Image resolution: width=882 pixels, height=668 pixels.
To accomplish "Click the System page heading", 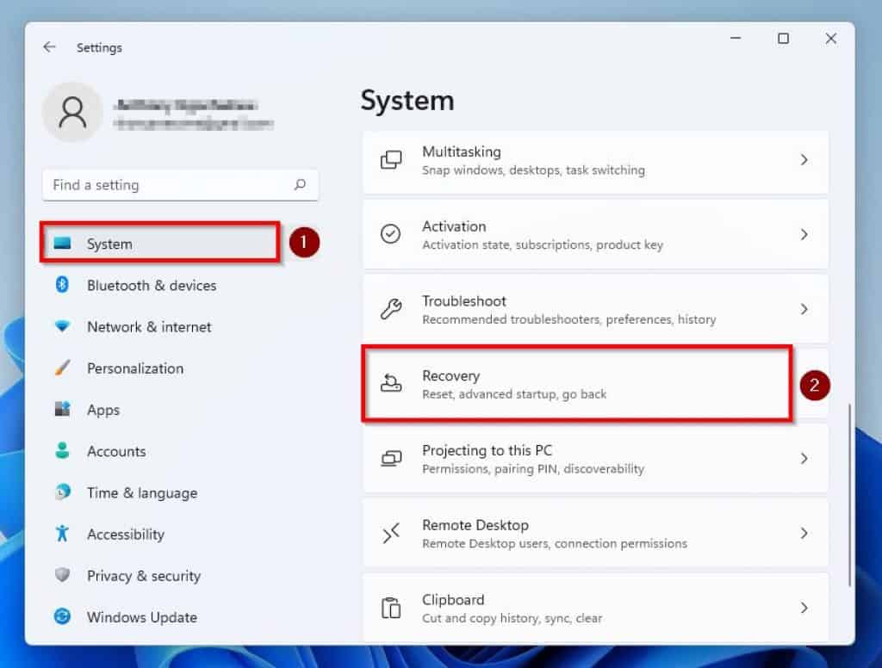I will [407, 102].
